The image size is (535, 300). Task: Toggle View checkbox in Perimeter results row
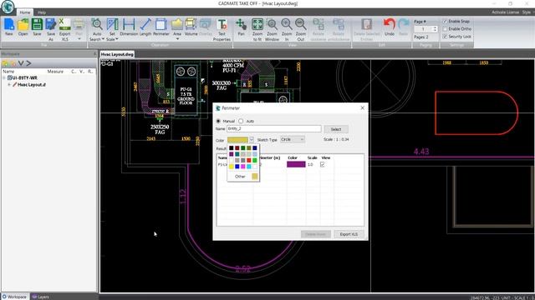[x=323, y=165]
